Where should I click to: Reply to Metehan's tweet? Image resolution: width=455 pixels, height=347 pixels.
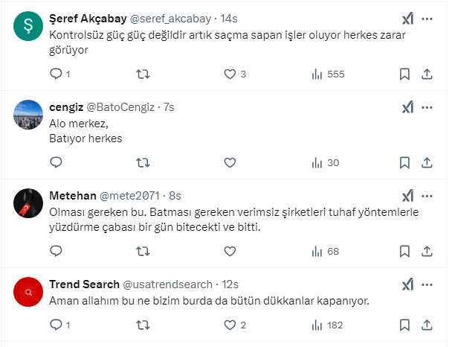pos(57,251)
